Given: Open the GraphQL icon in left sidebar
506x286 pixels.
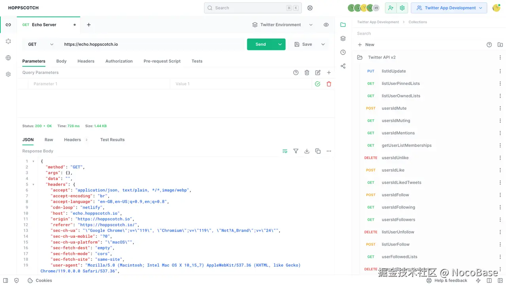Looking at the screenshot, I should coord(8,41).
